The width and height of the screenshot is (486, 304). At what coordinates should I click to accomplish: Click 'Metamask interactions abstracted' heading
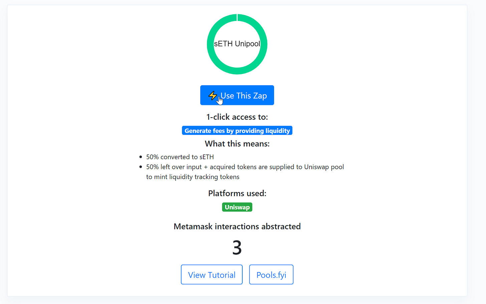click(x=237, y=226)
